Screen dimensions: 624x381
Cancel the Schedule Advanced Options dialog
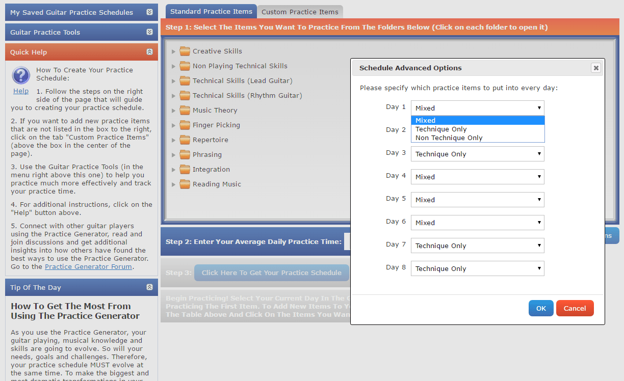click(575, 308)
